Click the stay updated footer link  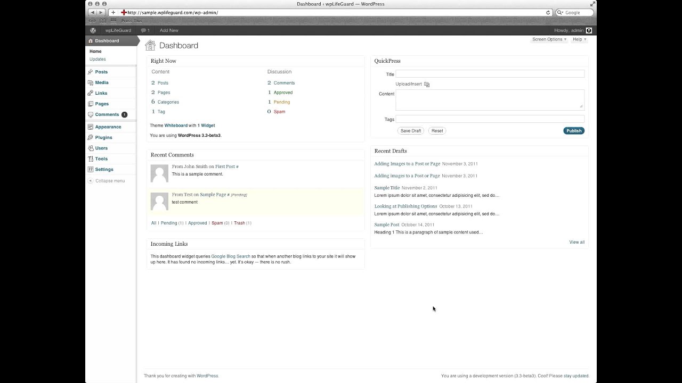[x=576, y=376]
